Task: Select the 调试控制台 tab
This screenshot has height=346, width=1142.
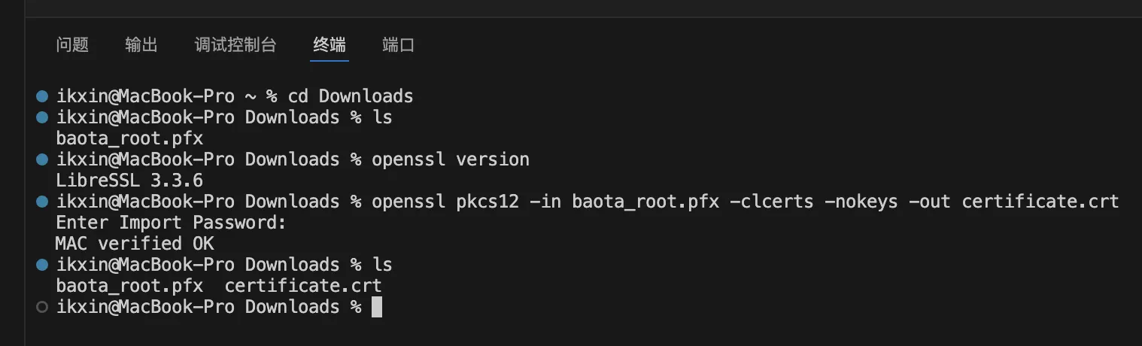Action: click(235, 45)
